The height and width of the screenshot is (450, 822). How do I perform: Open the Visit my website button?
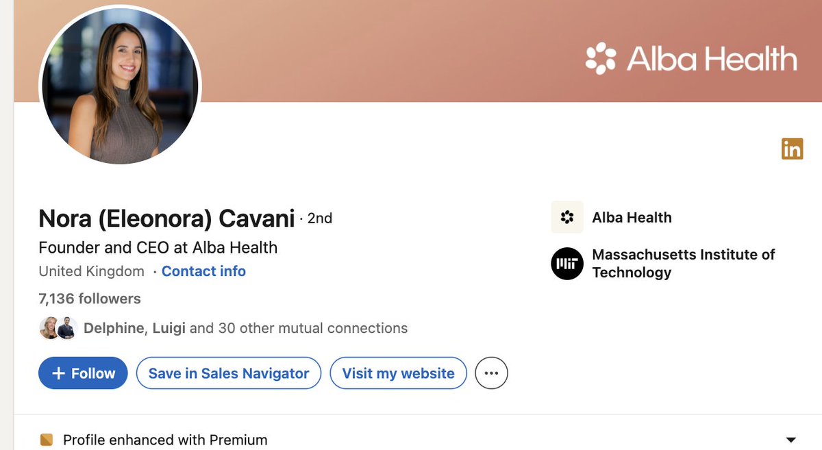[398, 373]
